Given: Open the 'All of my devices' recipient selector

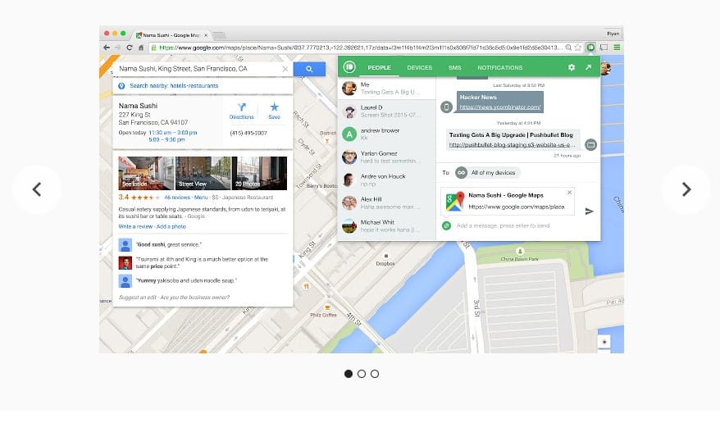Looking at the screenshot, I should coord(487,173).
